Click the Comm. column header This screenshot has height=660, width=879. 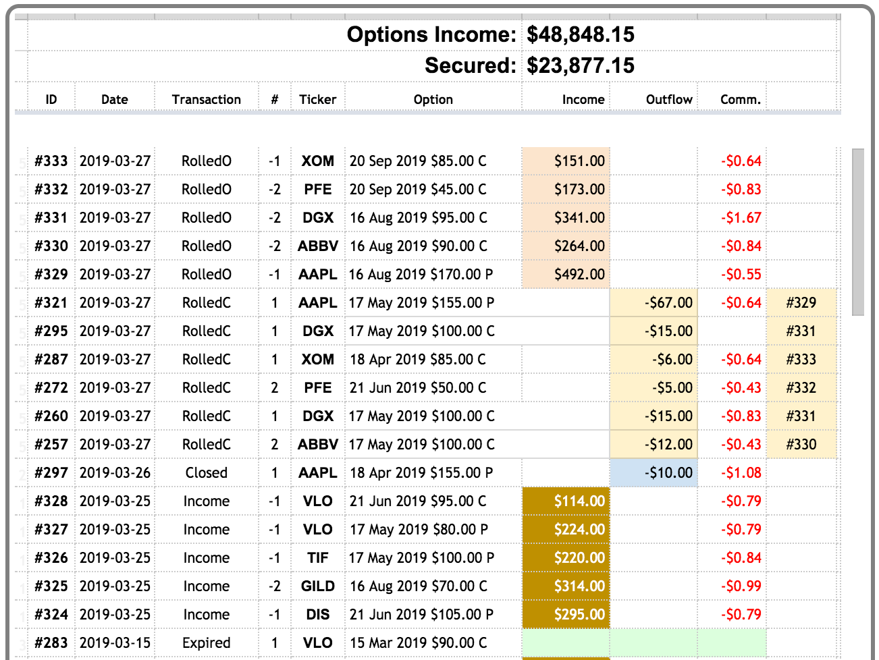(x=741, y=99)
